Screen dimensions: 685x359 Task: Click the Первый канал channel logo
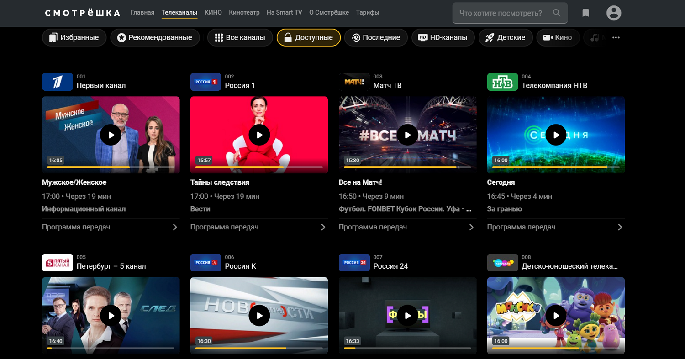click(x=58, y=82)
